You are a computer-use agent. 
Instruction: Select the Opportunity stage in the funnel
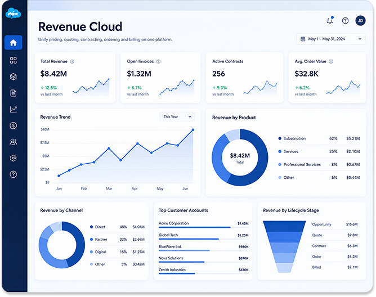[x=284, y=226]
